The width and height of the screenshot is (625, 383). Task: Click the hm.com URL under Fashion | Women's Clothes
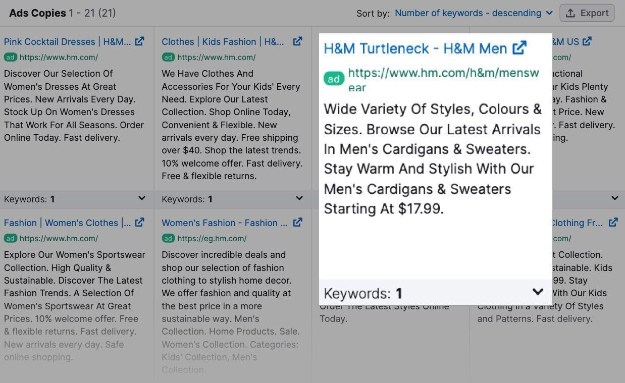(x=59, y=239)
